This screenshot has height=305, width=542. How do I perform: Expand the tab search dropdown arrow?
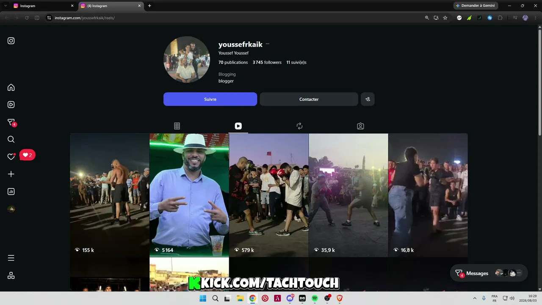click(x=6, y=6)
